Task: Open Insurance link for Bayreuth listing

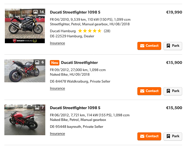Action: pyautogui.click(x=57, y=134)
